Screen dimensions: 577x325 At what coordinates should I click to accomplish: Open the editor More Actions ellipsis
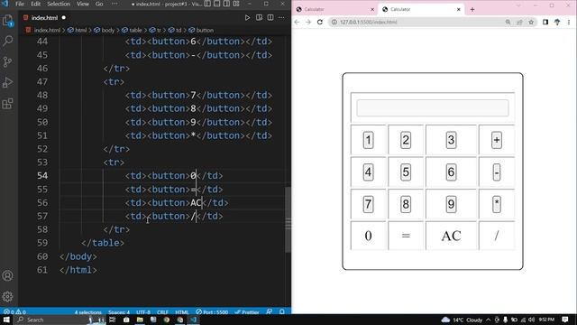pos(281,18)
